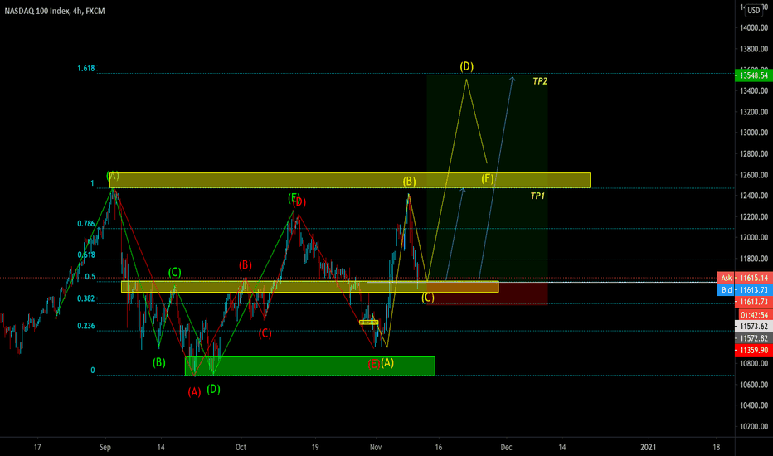Image resolution: width=773 pixels, height=456 pixels.
Task: Click the USD currency button on price axis
Action: click(753, 10)
